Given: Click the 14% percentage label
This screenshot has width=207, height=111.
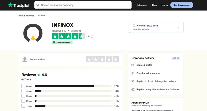Looking at the screenshot, I should pos(117,106).
